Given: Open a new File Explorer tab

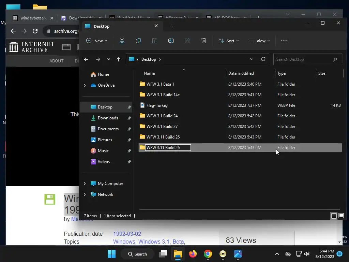Looking at the screenshot, I should (172, 26).
